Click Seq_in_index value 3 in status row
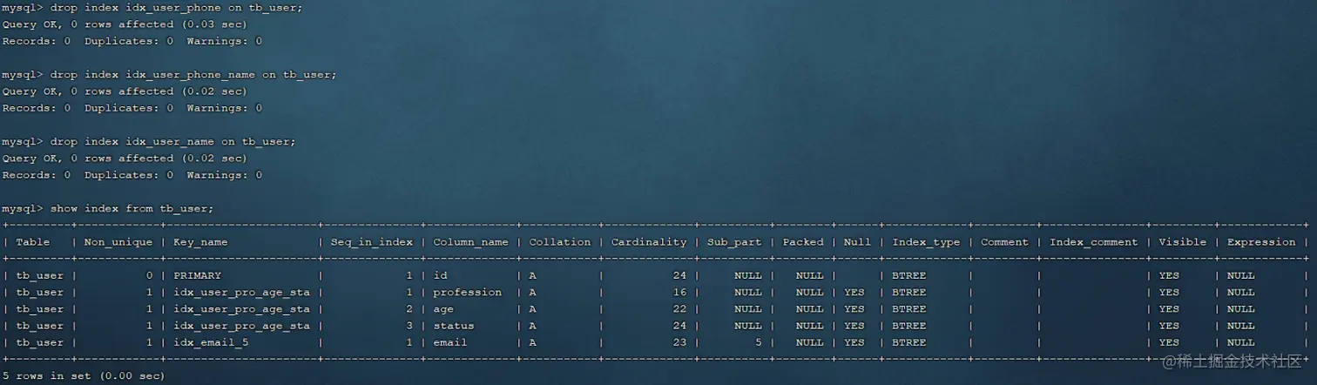Image resolution: width=1317 pixels, height=385 pixels. coord(409,326)
